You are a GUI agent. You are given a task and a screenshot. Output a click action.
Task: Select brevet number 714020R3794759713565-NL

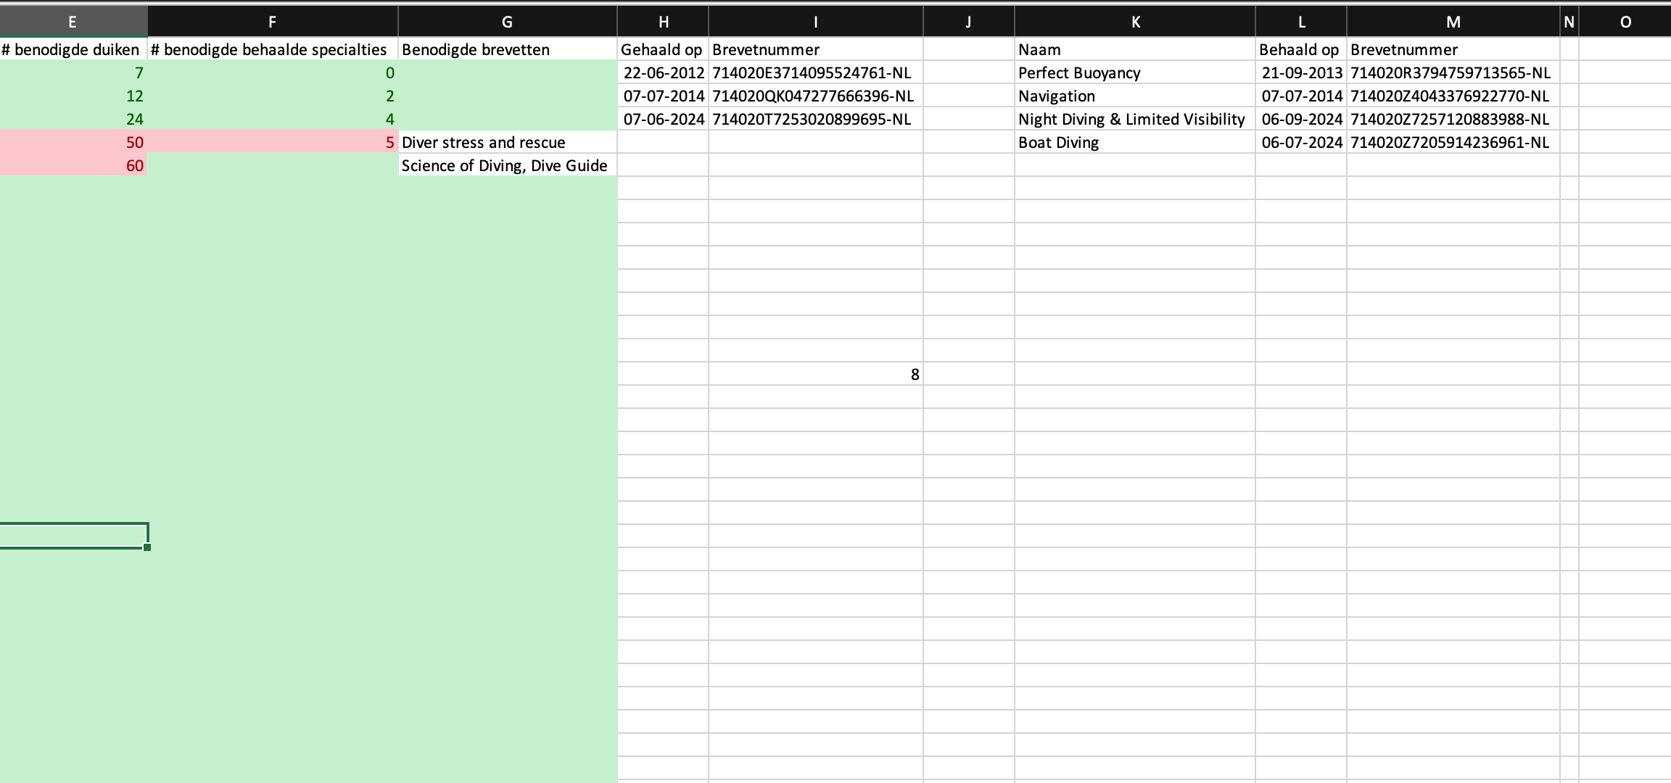click(1453, 72)
